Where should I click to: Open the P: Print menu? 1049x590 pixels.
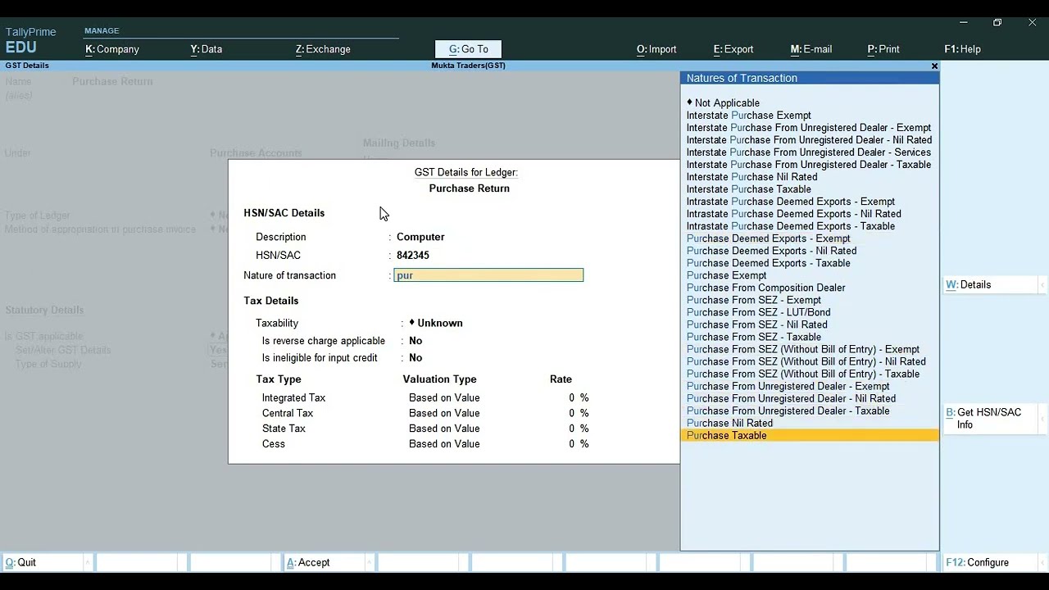point(883,49)
